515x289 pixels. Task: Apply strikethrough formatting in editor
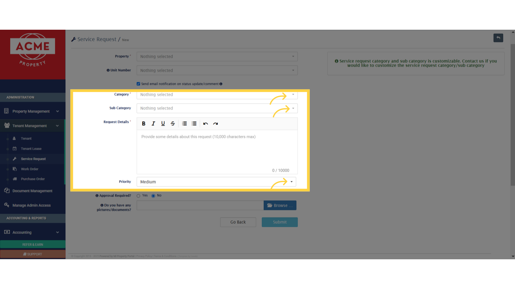click(x=173, y=123)
